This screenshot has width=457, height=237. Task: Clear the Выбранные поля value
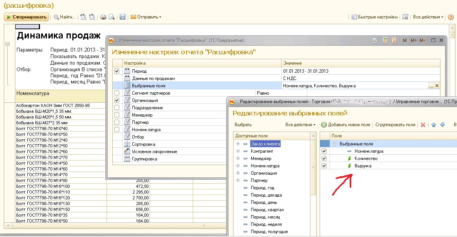click(x=437, y=86)
